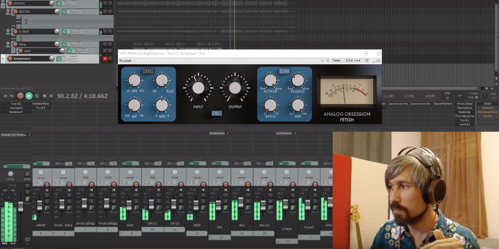
Task: Open the No preset dropdown in FETISH
Action: click(221, 60)
